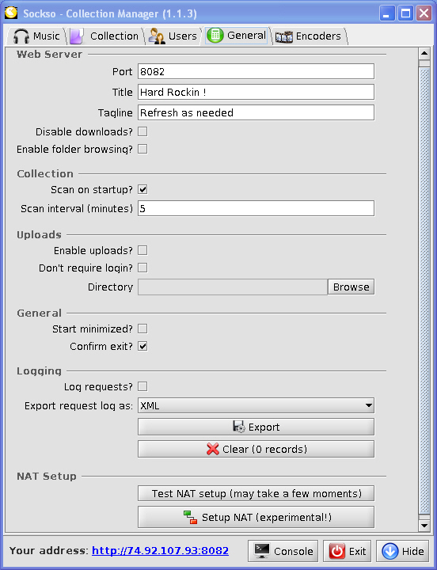The height and width of the screenshot is (570, 437).
Task: Toggle the Log requests checkbox
Action: click(142, 386)
